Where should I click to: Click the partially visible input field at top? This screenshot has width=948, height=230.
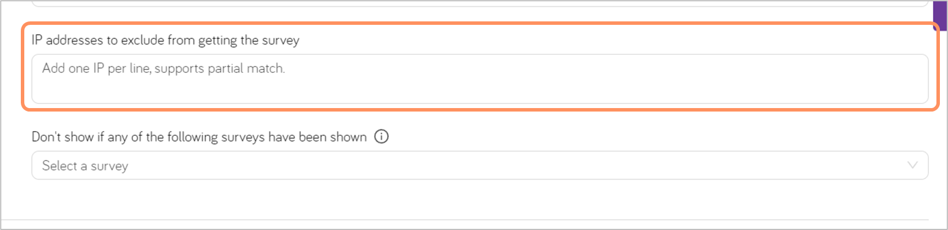point(479,3)
